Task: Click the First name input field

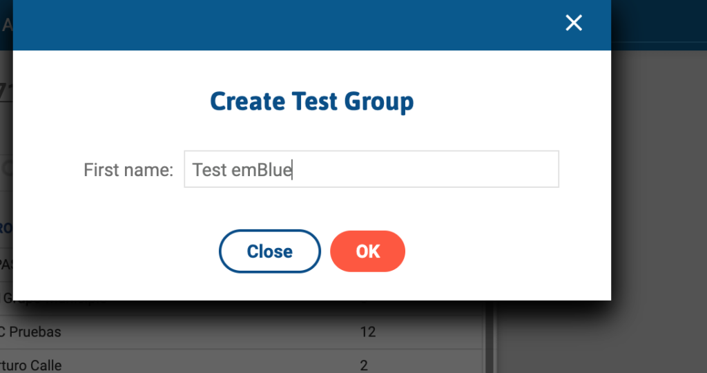Action: 371,169
